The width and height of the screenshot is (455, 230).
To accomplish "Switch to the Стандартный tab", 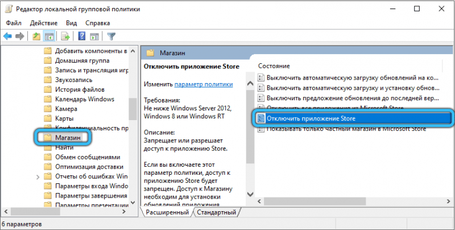I will [x=217, y=212].
